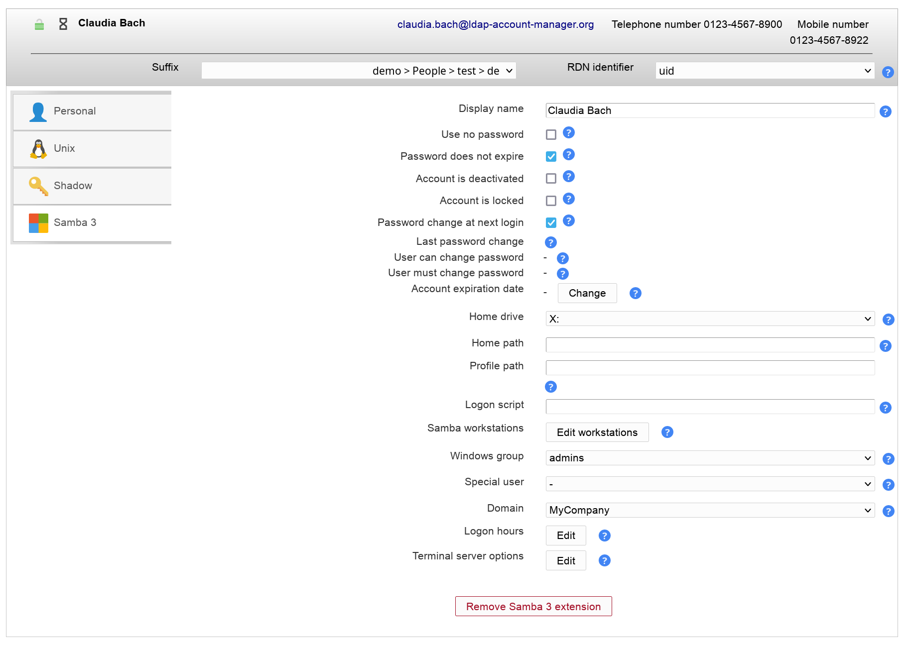Click the Remove Samba 3 extension button
908x648 pixels.
[x=533, y=606]
